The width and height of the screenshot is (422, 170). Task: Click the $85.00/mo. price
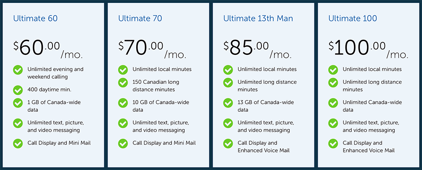258,49
